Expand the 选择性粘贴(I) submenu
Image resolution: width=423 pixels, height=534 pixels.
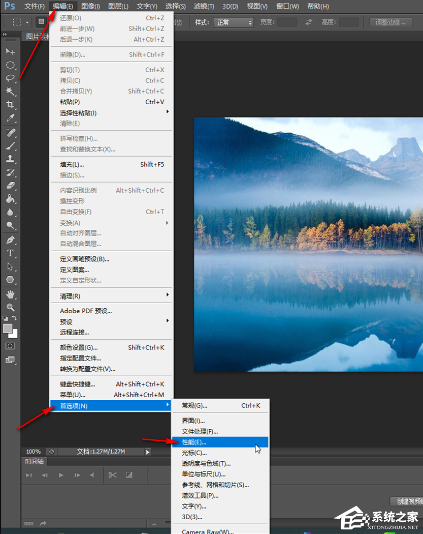click(x=112, y=113)
